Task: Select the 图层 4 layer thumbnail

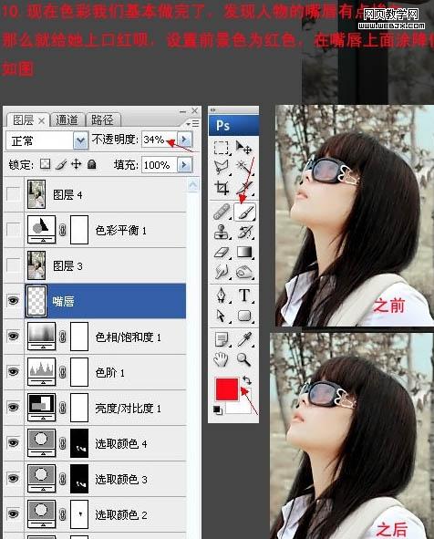Action: pyautogui.click(x=36, y=194)
